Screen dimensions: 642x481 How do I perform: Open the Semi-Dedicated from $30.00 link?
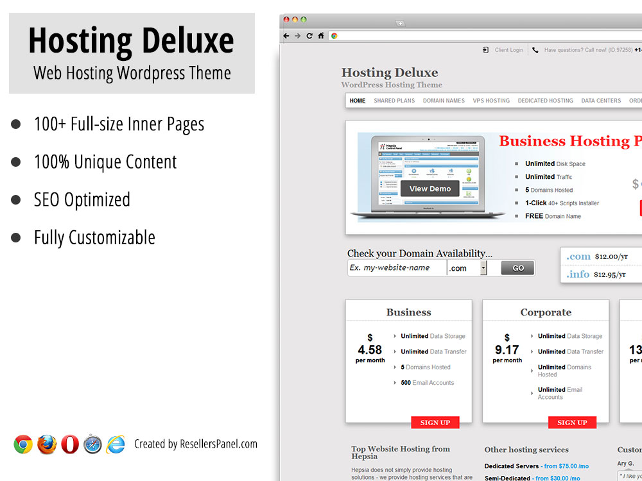click(x=532, y=478)
